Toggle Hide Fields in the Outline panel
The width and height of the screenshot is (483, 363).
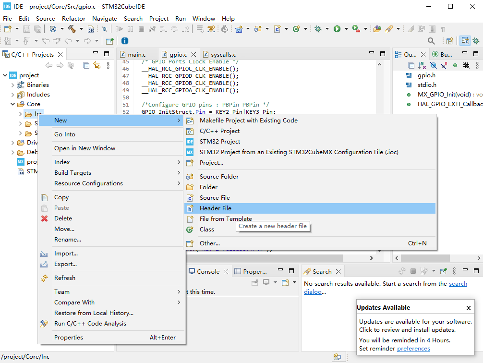[433, 65]
